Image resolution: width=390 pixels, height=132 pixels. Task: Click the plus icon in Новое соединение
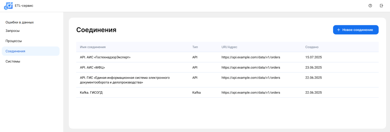coord(339,30)
